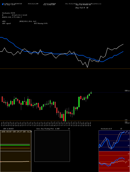Click the '(MGR) 33.3, 28.6, 14.3' values
The image size is (130, 172).
28,21
